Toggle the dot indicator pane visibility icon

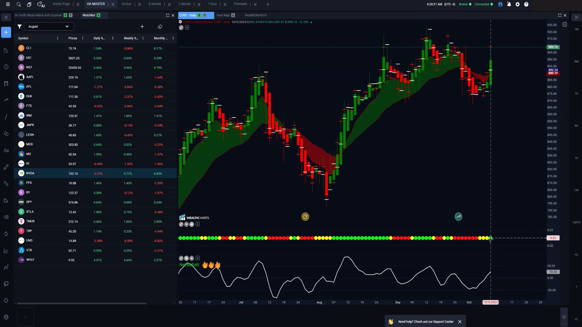click(x=181, y=224)
